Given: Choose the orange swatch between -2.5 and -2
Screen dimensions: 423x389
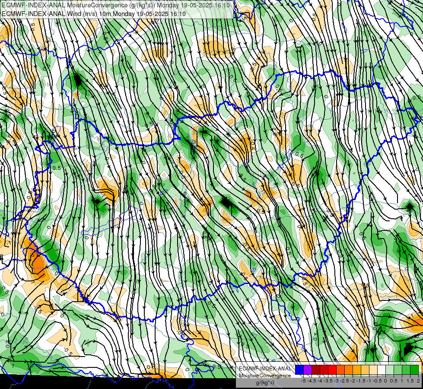Looking at the screenshot, I should [349, 370].
